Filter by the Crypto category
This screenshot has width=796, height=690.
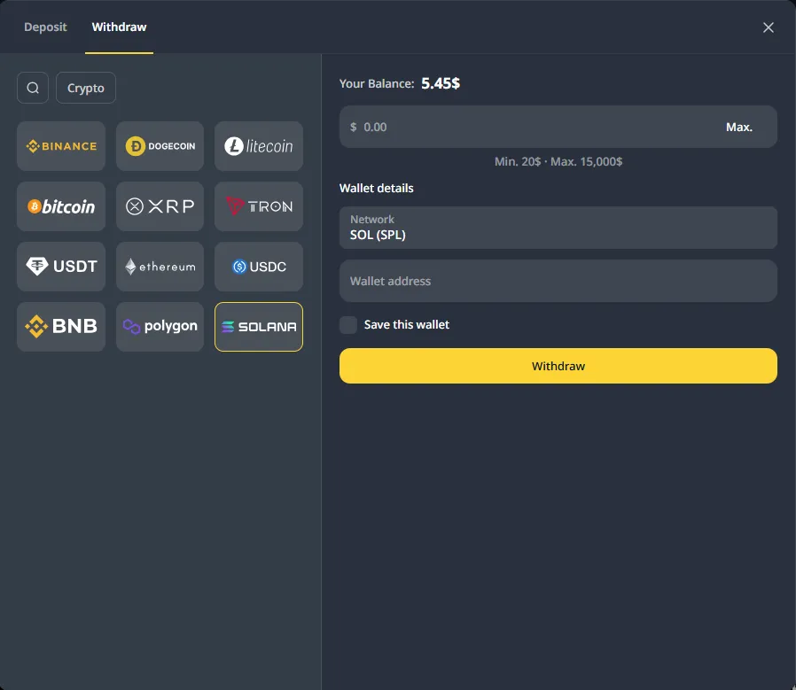click(86, 88)
